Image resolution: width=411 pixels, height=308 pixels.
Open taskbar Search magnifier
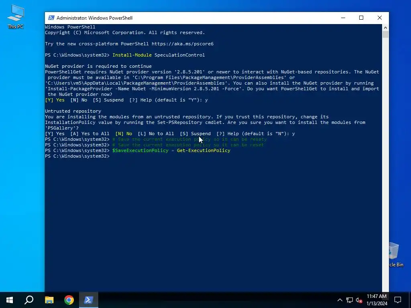pos(29,300)
